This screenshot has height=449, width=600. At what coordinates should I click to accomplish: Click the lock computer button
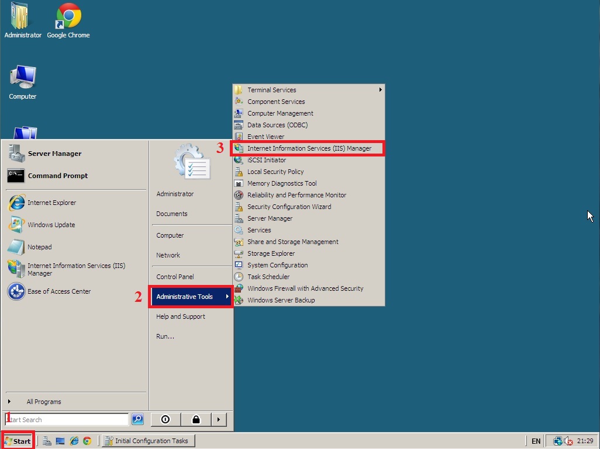pos(196,419)
